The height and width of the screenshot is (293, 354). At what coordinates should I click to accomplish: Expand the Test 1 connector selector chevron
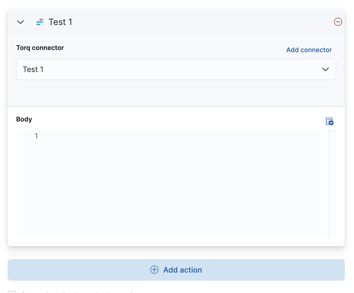click(325, 69)
